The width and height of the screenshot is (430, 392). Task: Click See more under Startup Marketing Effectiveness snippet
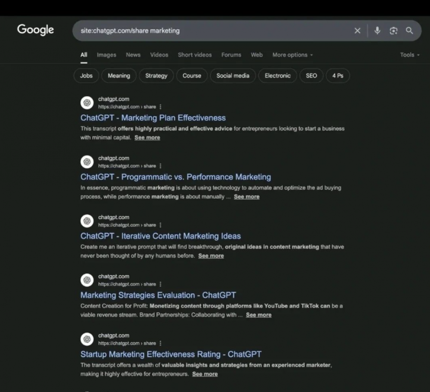pos(205,374)
